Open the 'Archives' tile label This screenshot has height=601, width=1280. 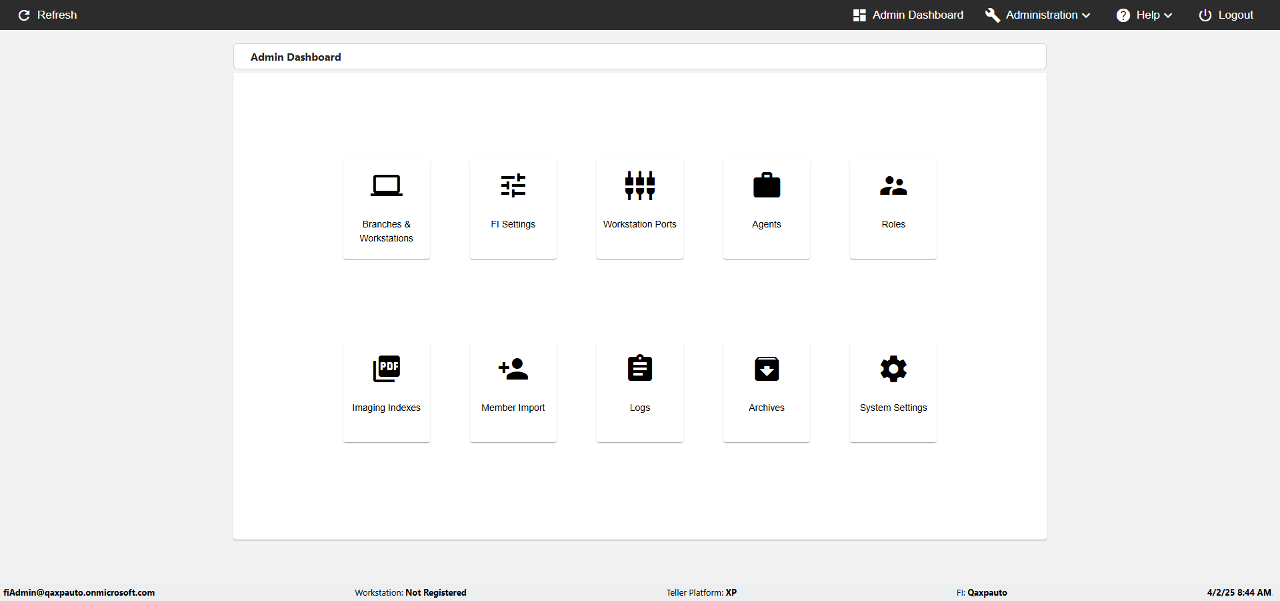tap(767, 408)
